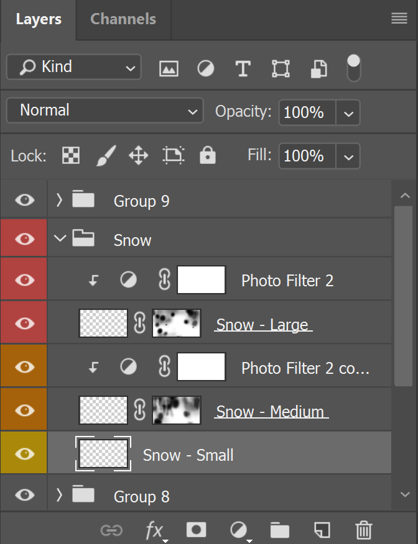Expand the Group 8 folder
The height and width of the screenshot is (544, 418).
click(x=59, y=495)
